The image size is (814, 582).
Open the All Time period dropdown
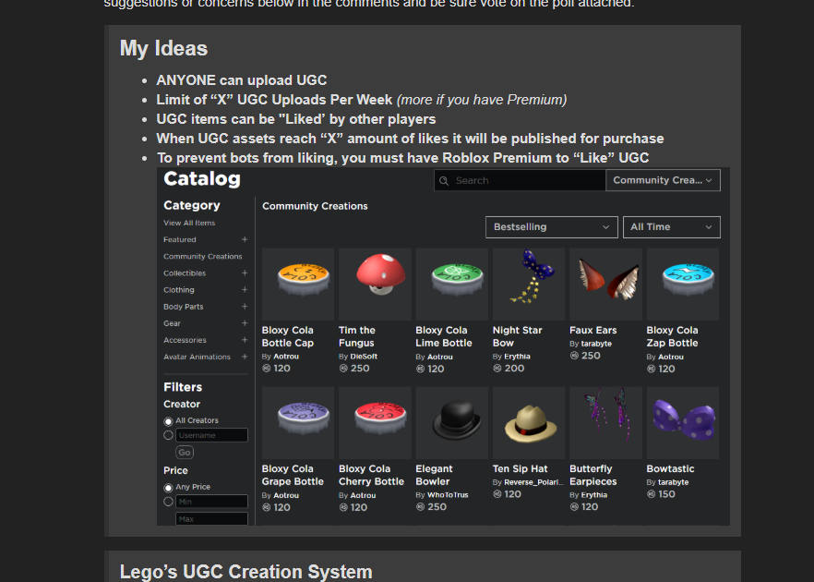point(671,227)
